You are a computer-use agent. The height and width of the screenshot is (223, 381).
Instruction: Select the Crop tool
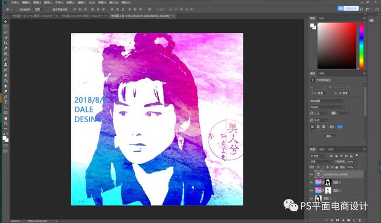[5, 43]
